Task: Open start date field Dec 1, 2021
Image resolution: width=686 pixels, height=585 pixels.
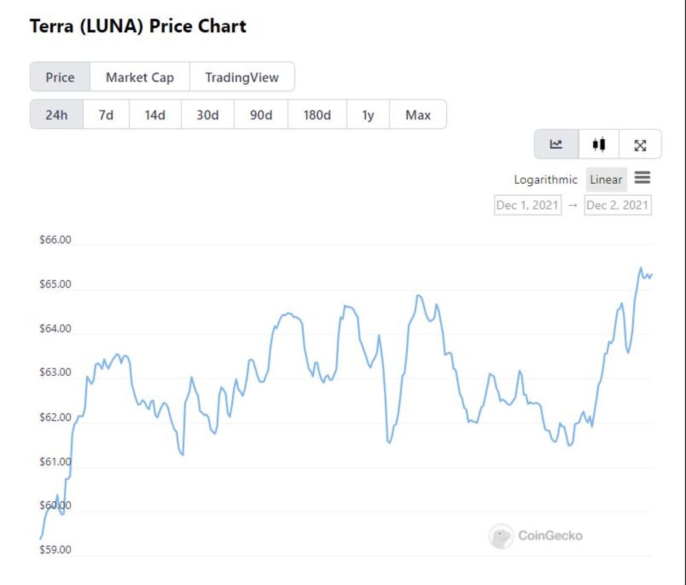Action: pos(528,205)
